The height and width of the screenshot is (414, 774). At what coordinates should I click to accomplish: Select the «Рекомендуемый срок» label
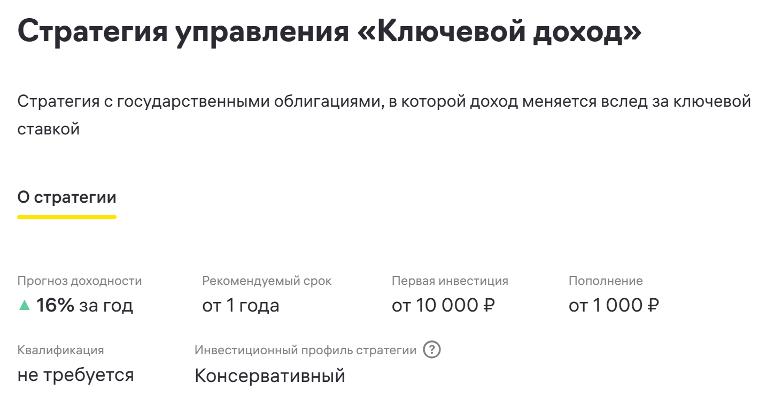pos(267,281)
